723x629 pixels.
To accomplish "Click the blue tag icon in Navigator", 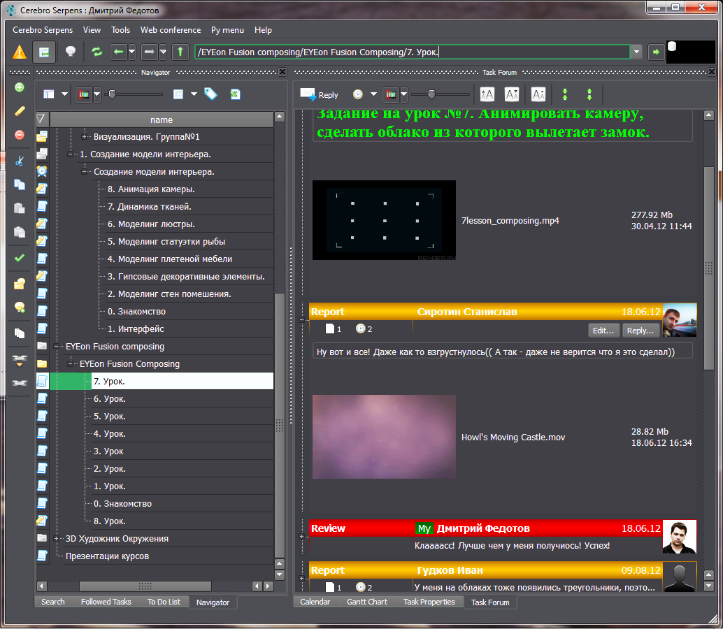I will (x=210, y=94).
